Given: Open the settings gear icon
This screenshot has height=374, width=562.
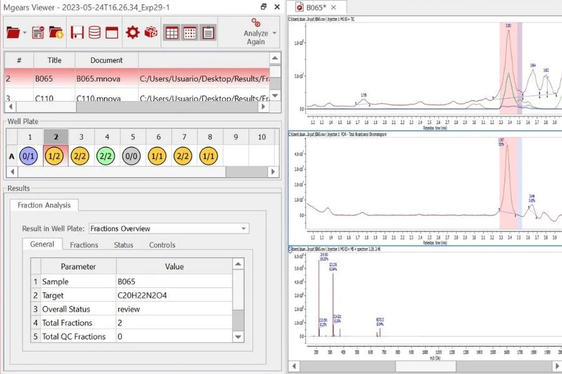Looking at the screenshot, I should pyautogui.click(x=134, y=31).
